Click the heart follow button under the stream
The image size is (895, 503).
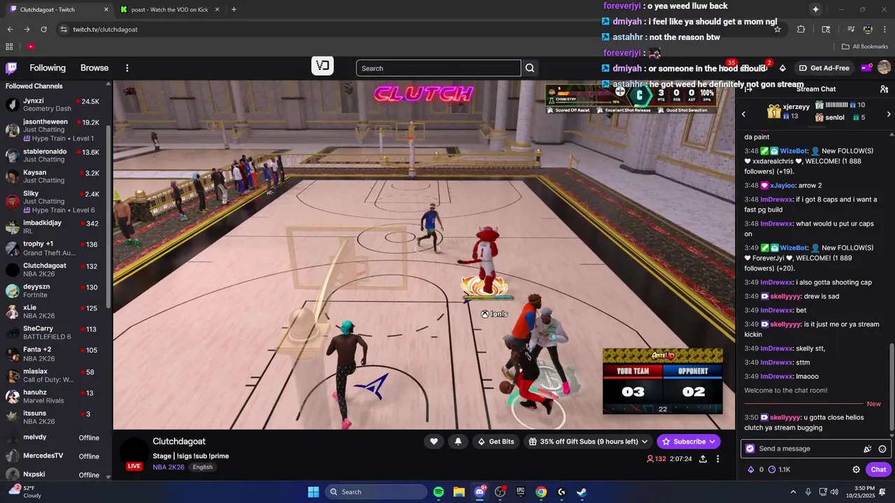tap(434, 442)
